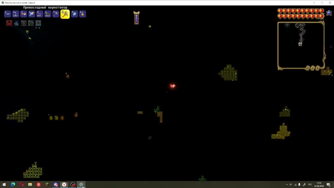Screen dimensions: 334x188
Task: Open Microsoft Edge from the taskbar
Action: click(13, 185)
